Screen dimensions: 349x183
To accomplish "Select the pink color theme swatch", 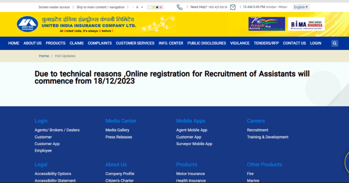I will [x=161, y=8].
